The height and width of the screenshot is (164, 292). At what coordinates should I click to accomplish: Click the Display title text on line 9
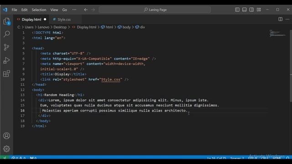(x=62, y=74)
